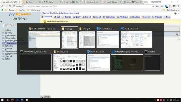Show hidden system tray icons
The width and height of the screenshot is (181, 102).
[x=155, y=100]
